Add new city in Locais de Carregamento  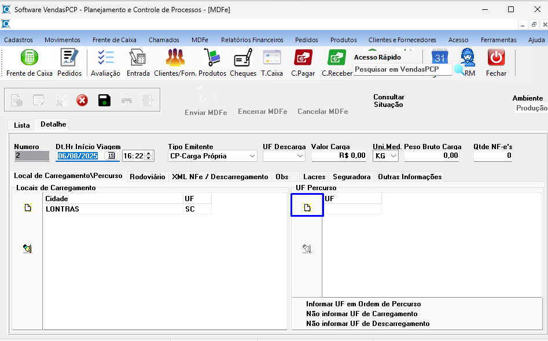pyautogui.click(x=27, y=207)
